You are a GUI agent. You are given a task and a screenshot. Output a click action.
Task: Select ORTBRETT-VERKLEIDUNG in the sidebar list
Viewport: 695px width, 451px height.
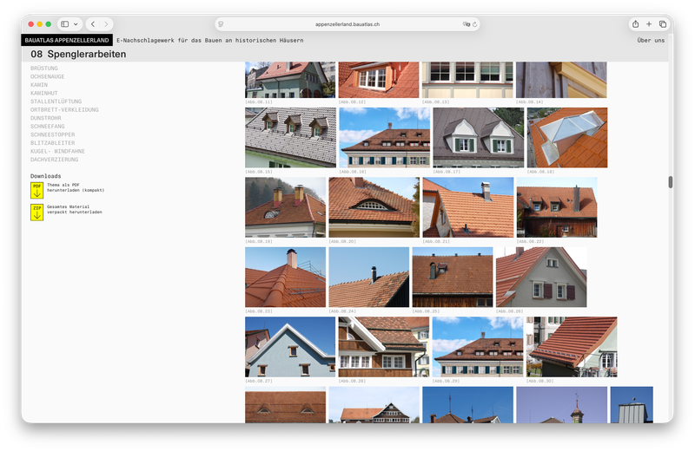click(64, 110)
